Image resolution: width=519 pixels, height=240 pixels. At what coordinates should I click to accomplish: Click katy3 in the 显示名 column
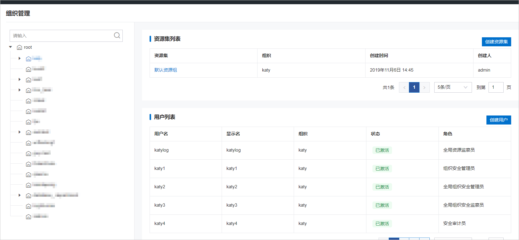[x=232, y=205]
